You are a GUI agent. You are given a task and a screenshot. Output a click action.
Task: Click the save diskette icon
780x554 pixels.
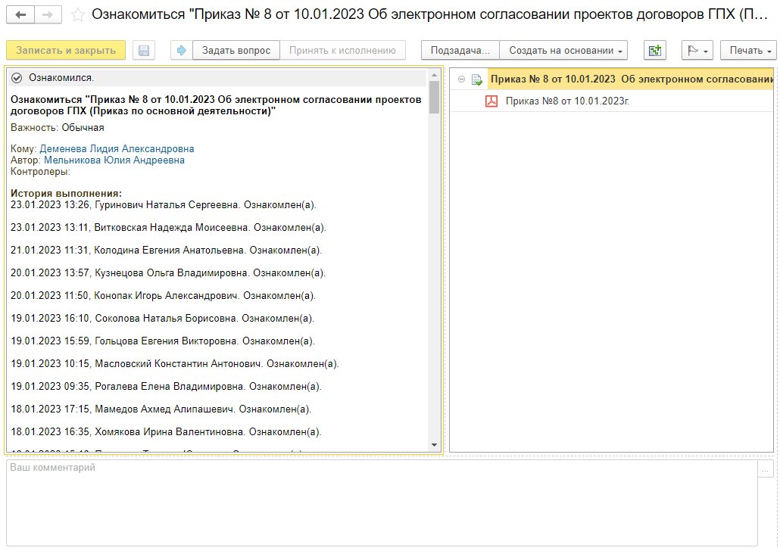pyautogui.click(x=144, y=51)
